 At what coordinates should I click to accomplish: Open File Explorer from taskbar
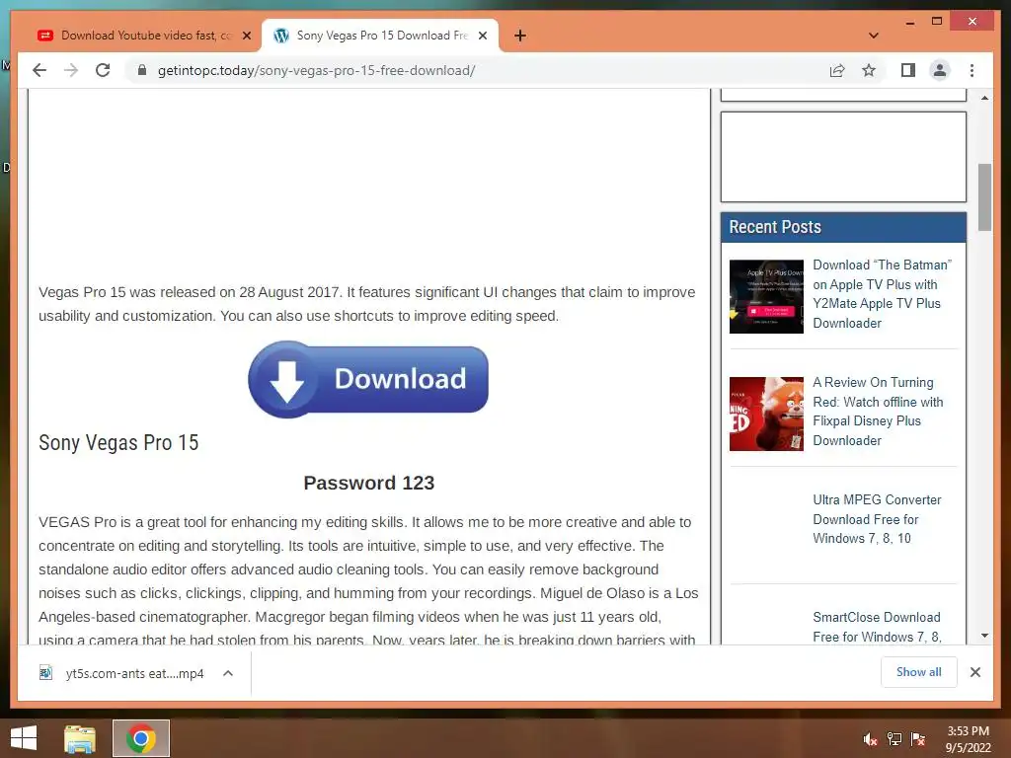click(80, 738)
